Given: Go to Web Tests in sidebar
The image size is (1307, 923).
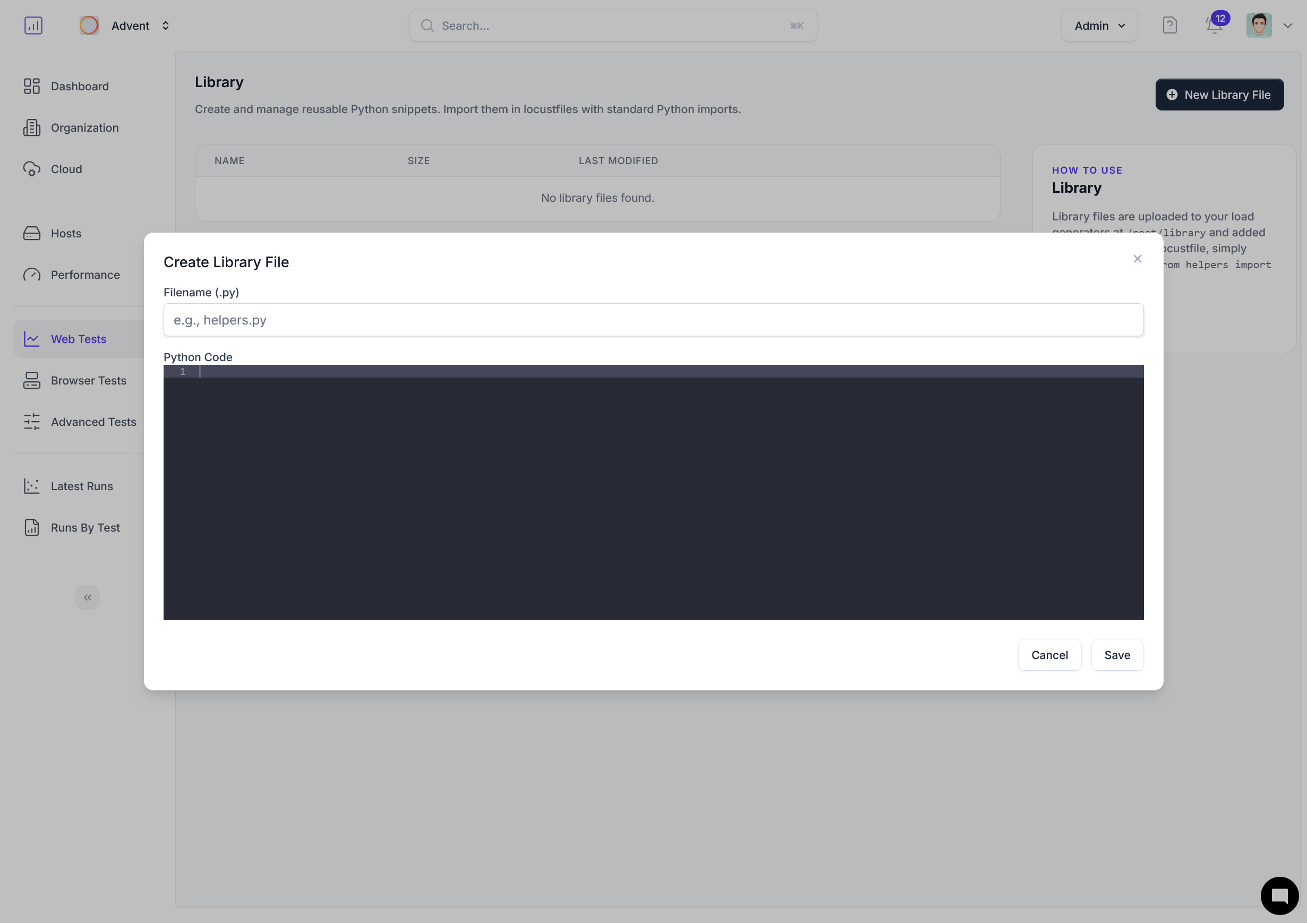Looking at the screenshot, I should coord(79,339).
